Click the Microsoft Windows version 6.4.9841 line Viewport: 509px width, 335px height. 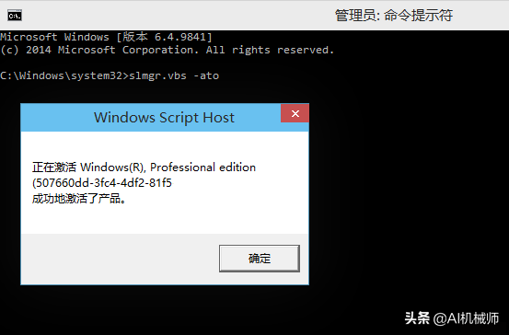(106, 37)
